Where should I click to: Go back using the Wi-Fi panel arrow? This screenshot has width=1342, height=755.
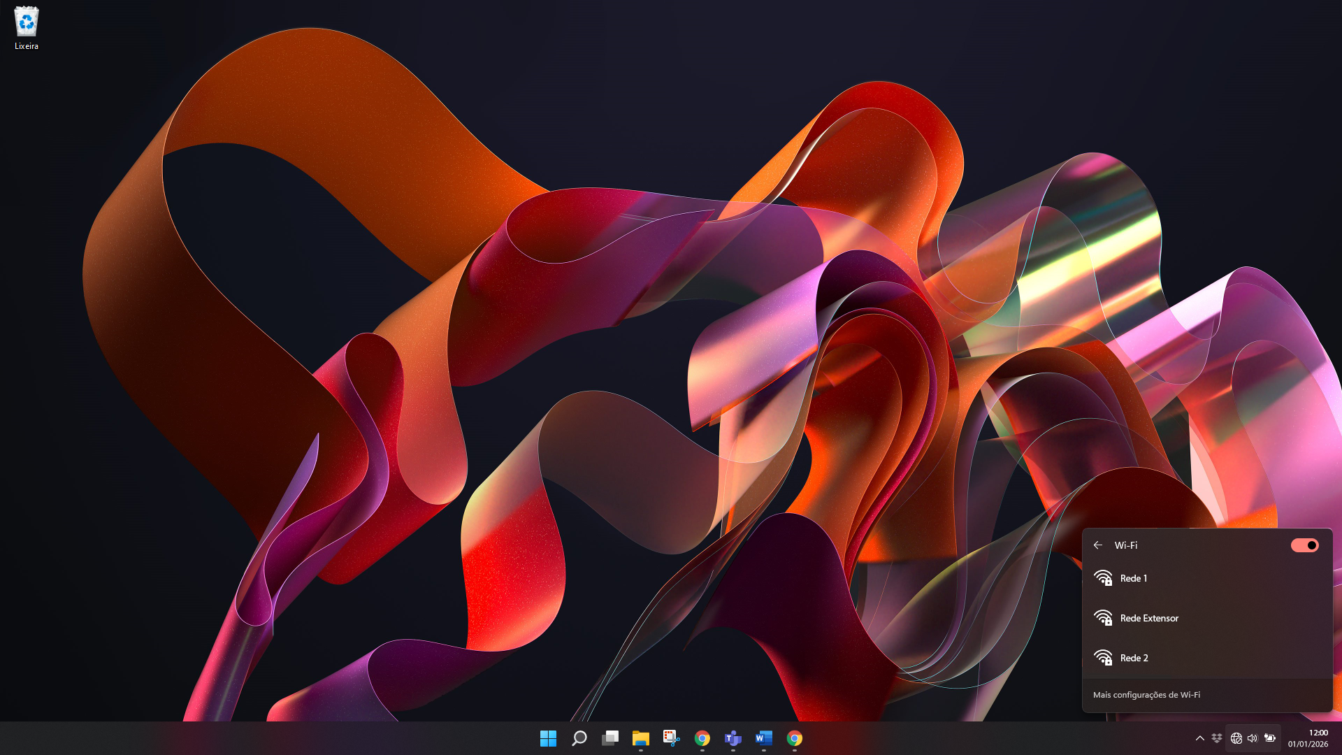tap(1098, 545)
